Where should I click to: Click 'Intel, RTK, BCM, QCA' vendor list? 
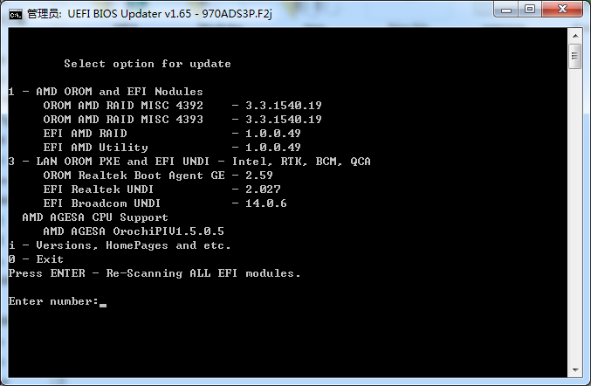coord(301,162)
